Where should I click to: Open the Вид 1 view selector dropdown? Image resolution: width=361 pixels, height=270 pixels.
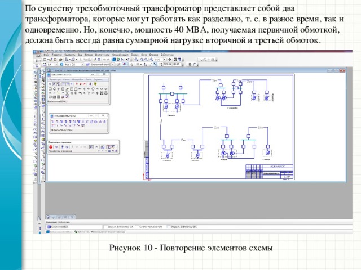(82, 64)
